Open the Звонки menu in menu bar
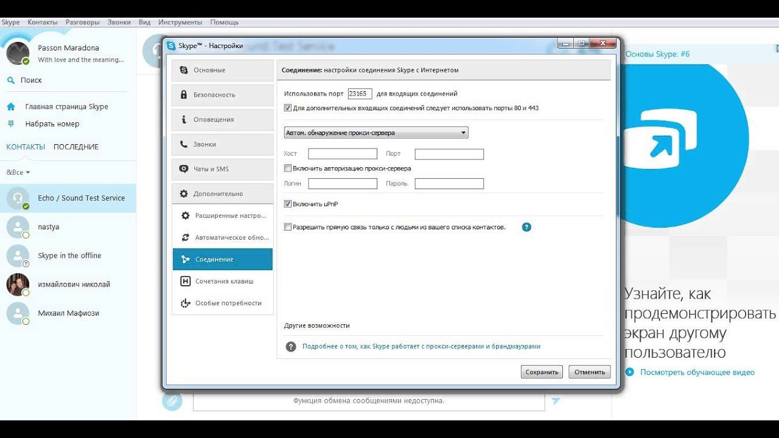Image resolution: width=779 pixels, height=438 pixels. (x=119, y=22)
